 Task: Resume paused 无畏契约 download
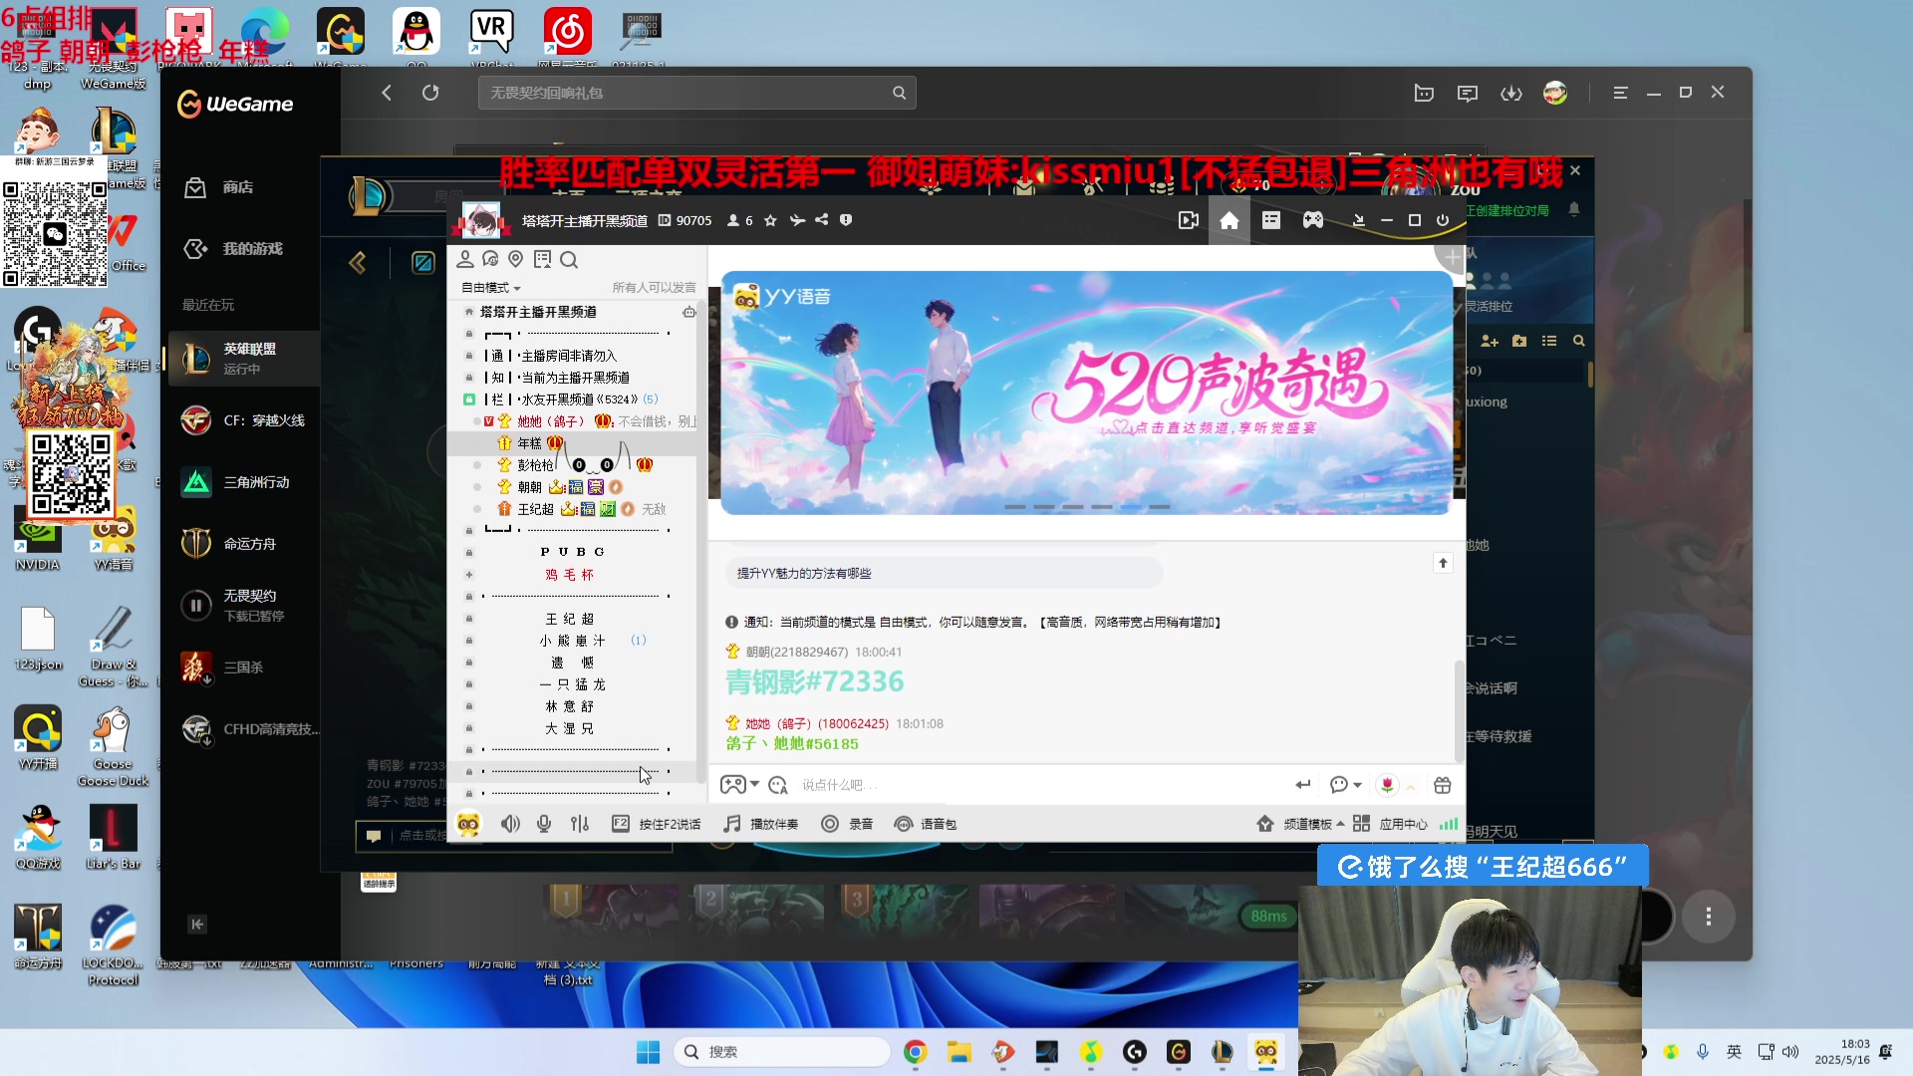[x=195, y=605]
